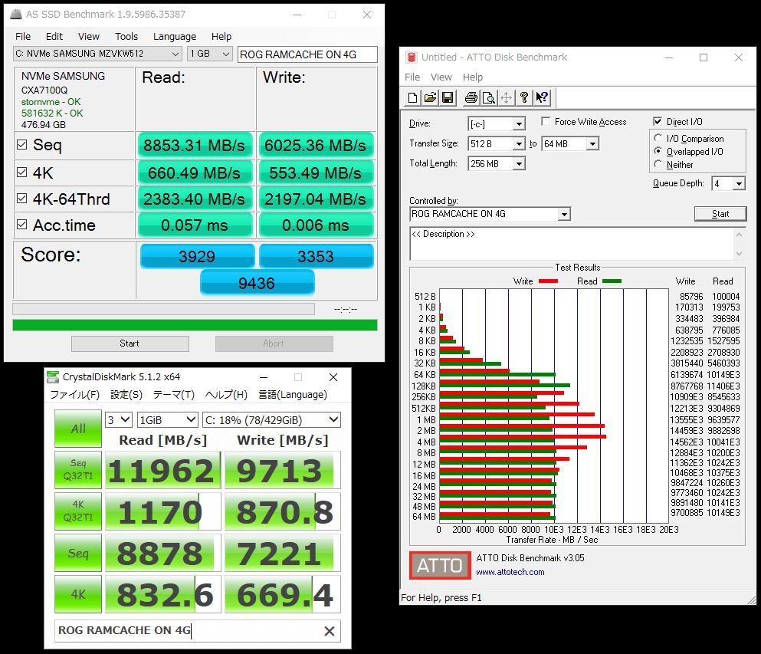
Task: Click the Open folder icon in ATTO toolbar
Action: [x=430, y=97]
